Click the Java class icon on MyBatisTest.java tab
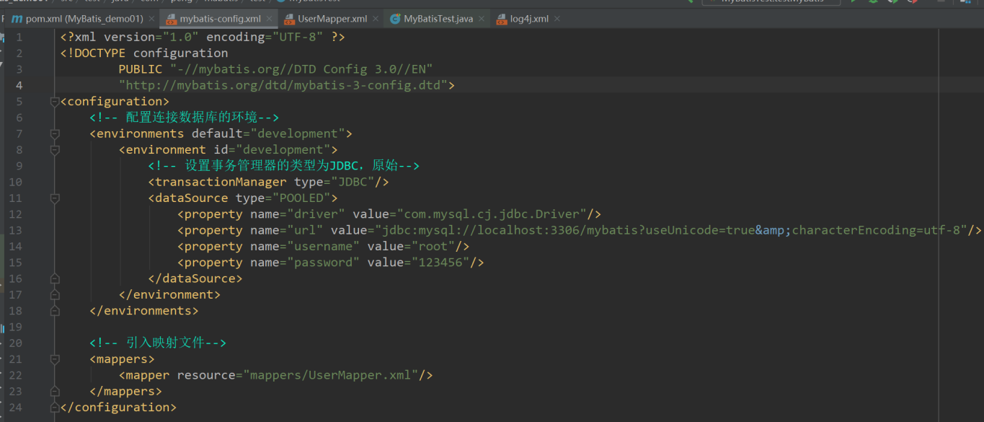Screen dimensions: 984x422 point(395,19)
